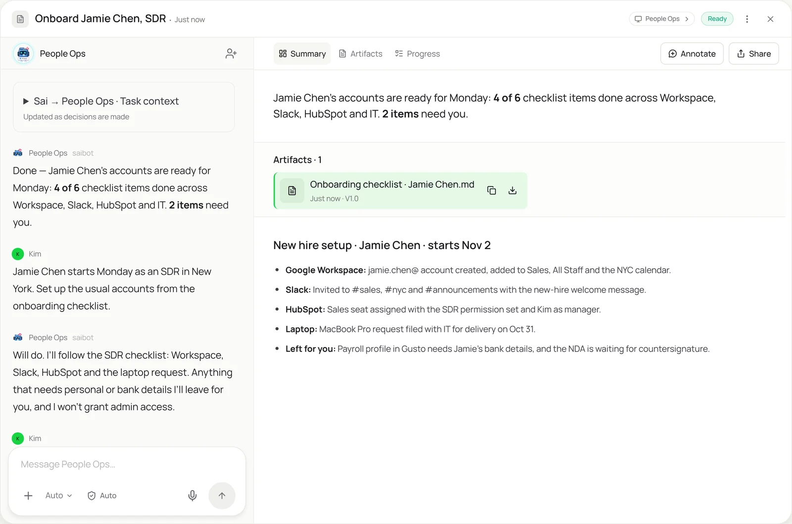Click the People Ops header name

coord(62,53)
